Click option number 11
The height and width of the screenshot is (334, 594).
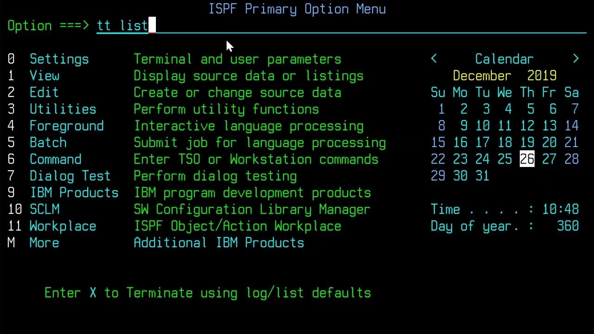point(15,226)
